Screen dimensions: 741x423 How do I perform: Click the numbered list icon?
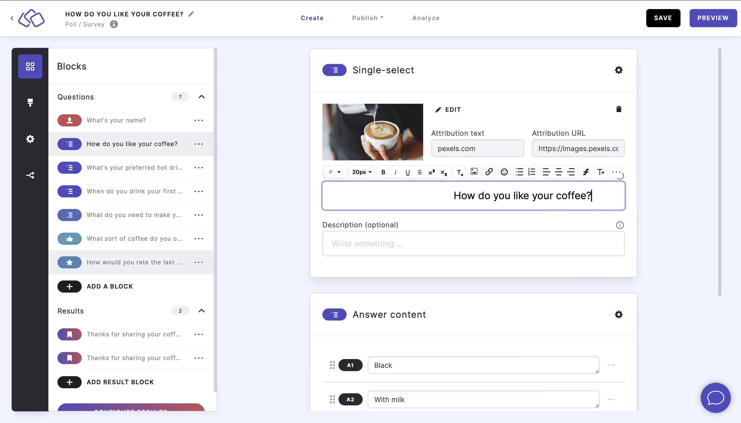[532, 172]
